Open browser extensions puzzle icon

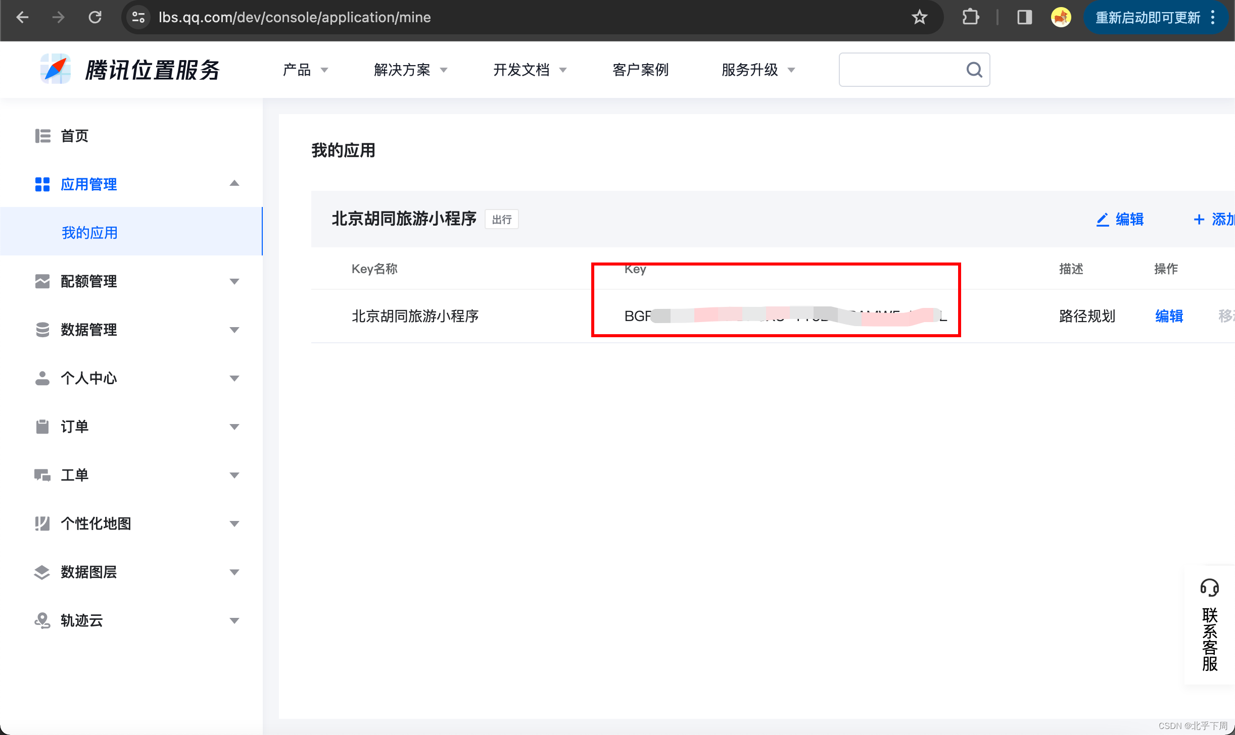click(970, 17)
